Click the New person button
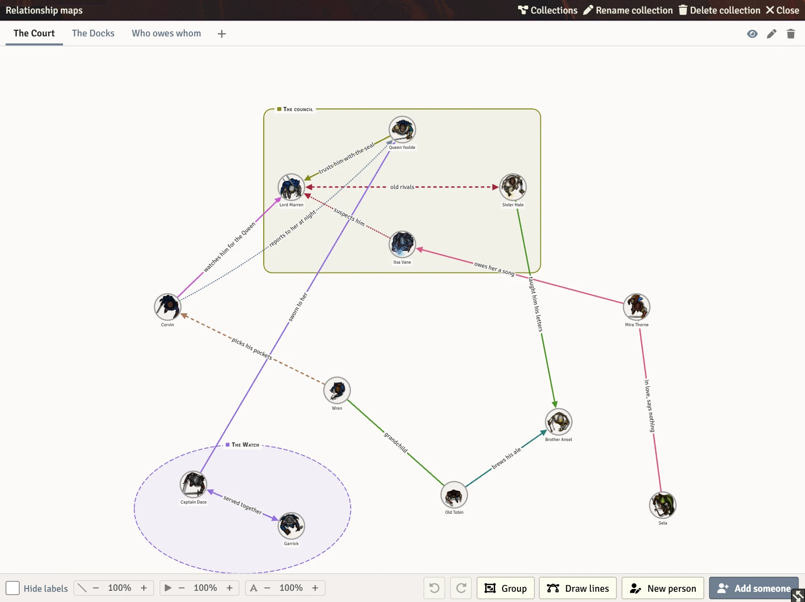 [663, 588]
